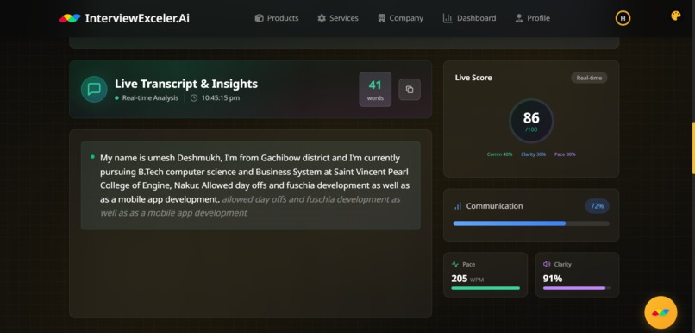Screen dimensions: 695x333
Task: Click the Profile person icon
Action: click(x=519, y=18)
